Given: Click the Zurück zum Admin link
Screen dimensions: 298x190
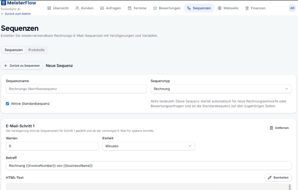Looking at the screenshot, I should (16, 14).
